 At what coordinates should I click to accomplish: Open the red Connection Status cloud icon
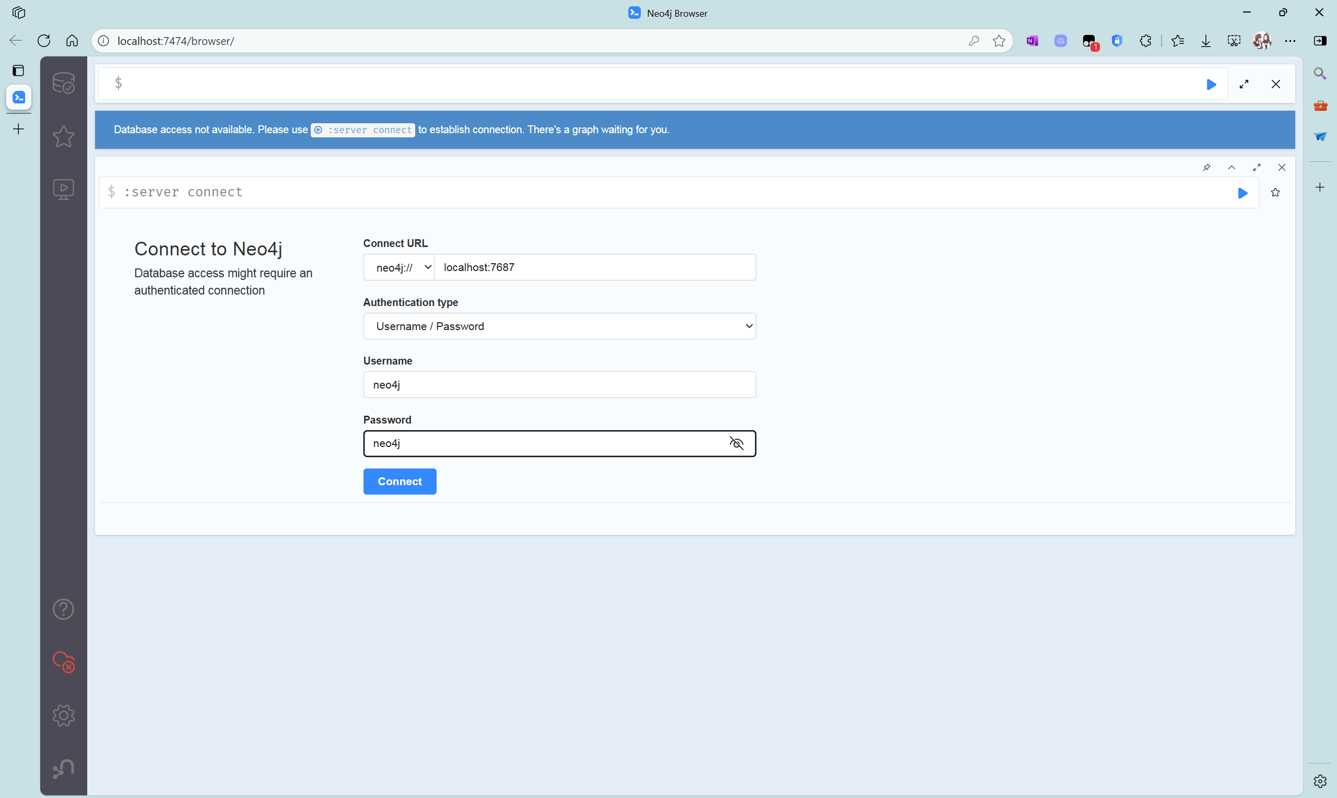click(63, 662)
